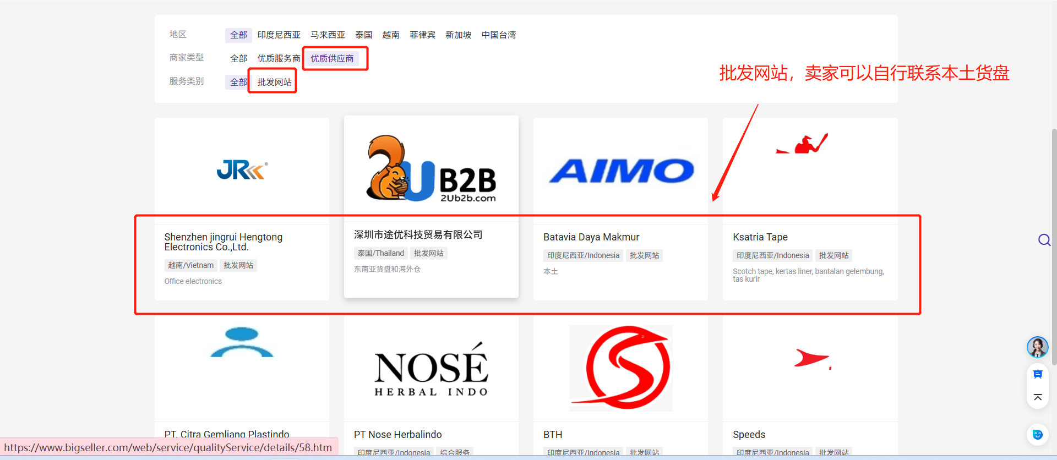The width and height of the screenshot is (1057, 460).
Task: Click the back-to-top arrow icon
Action: [1037, 397]
